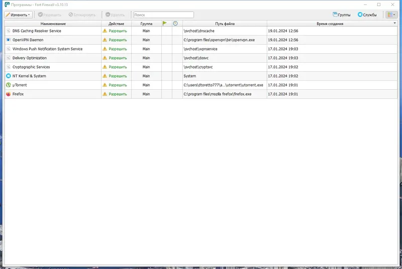This screenshot has width=402, height=269.
Task: Select the DNS Caching Resolver Service row
Action: pyautogui.click(x=201, y=31)
